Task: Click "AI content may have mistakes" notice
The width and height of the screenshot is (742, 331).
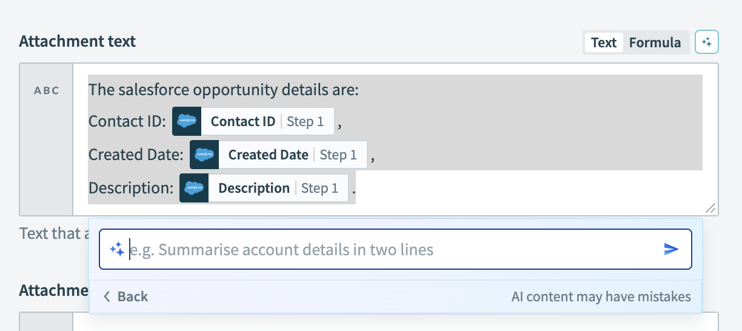Action: click(601, 296)
